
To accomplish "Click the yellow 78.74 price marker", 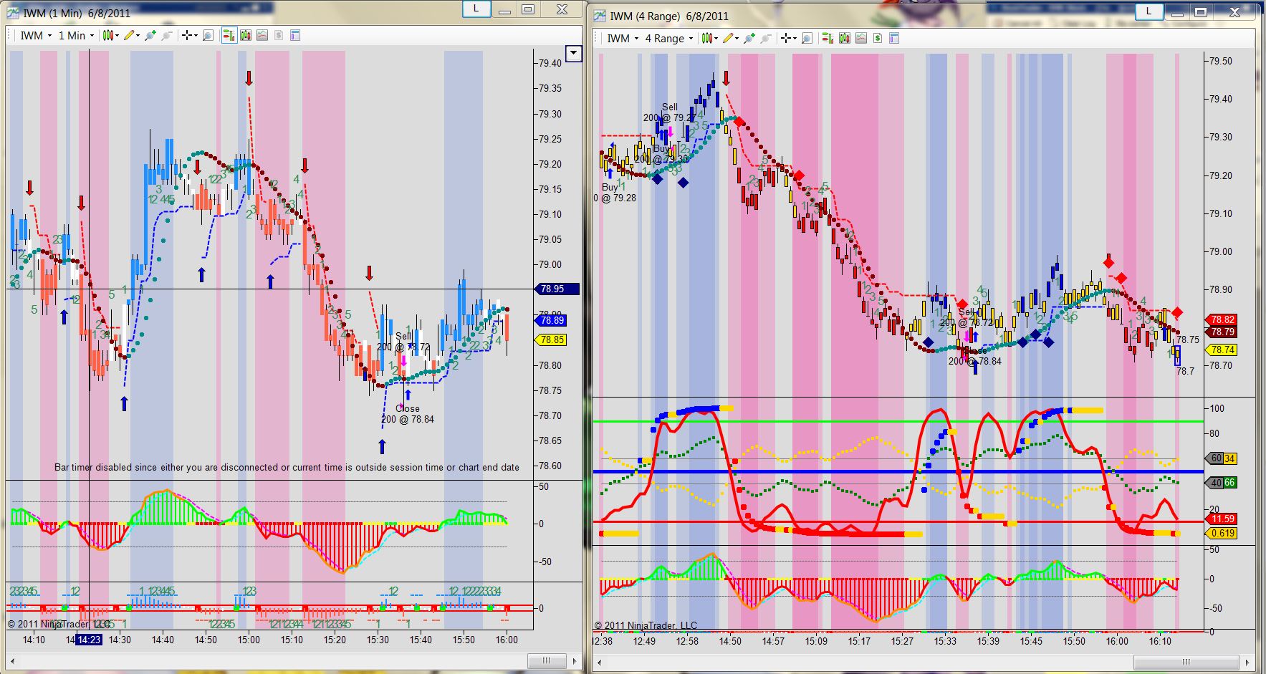I will [x=1222, y=350].
